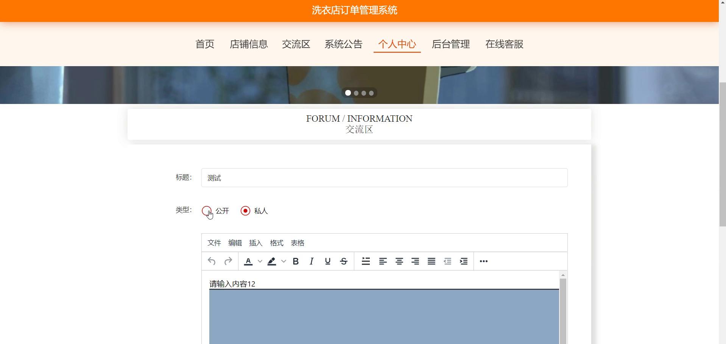Open the 插入 menu in editor
The image size is (726, 344).
(256, 243)
